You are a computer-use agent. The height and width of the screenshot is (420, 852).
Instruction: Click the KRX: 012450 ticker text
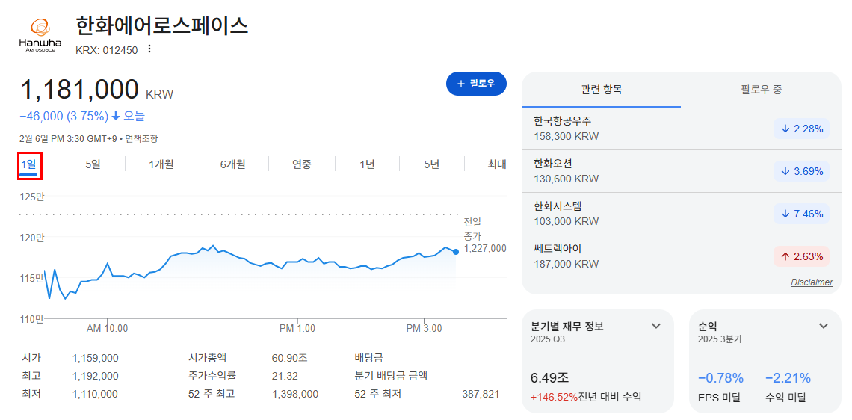107,50
